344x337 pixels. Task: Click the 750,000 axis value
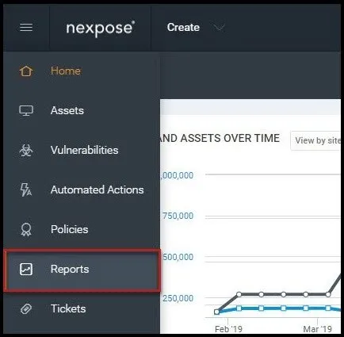tap(178, 216)
